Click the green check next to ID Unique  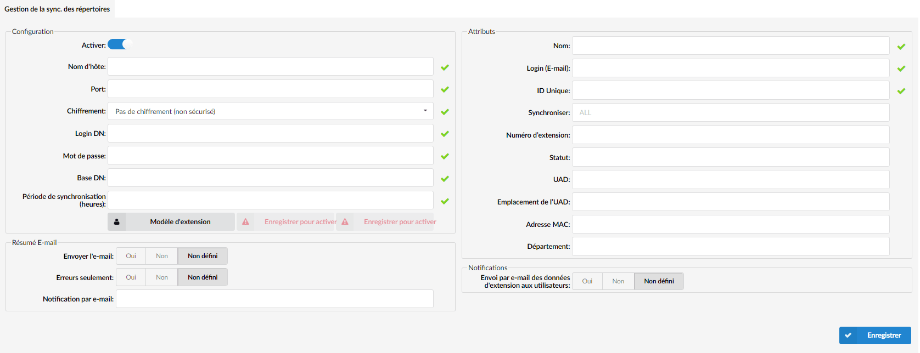coord(901,91)
